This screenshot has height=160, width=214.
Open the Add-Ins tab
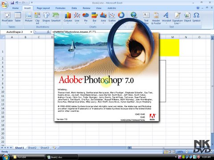(112, 8)
